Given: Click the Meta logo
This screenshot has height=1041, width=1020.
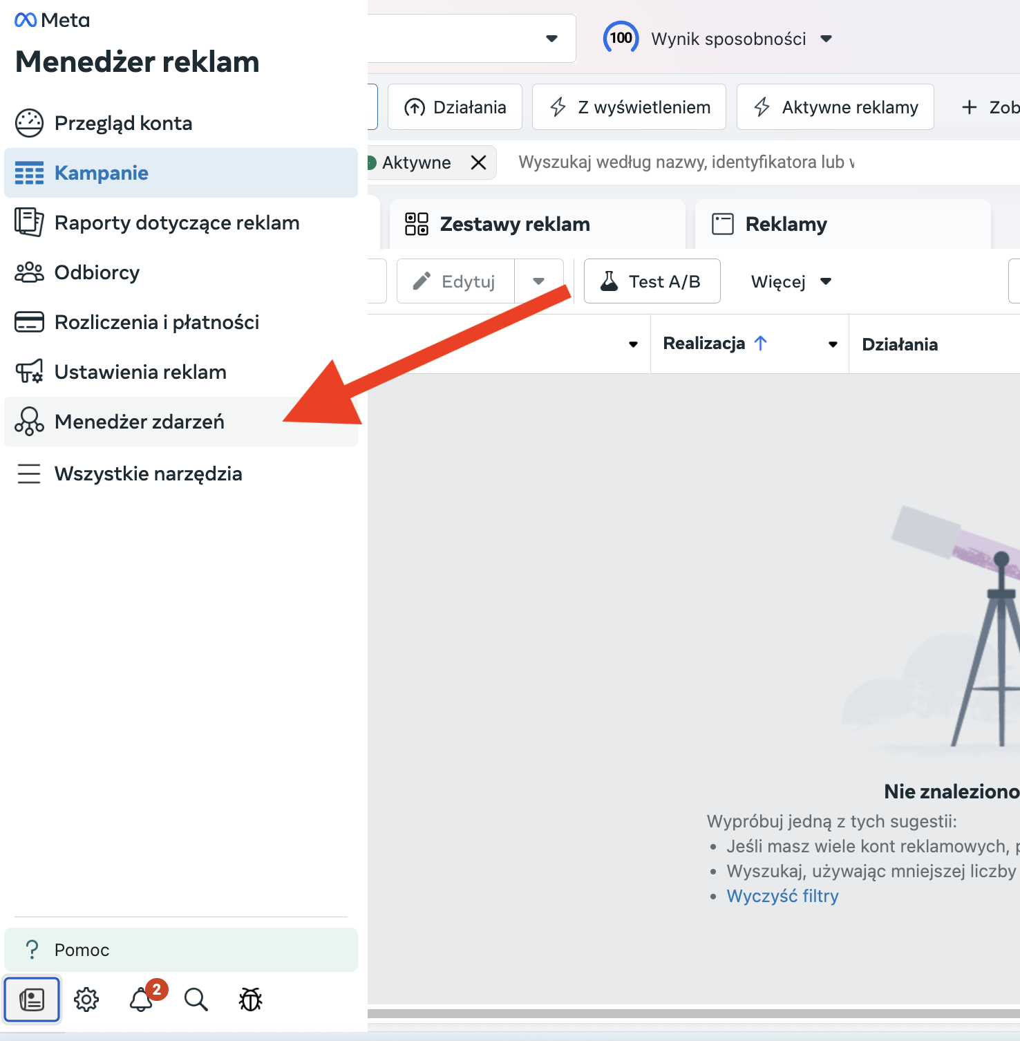Looking at the screenshot, I should pyautogui.click(x=52, y=20).
